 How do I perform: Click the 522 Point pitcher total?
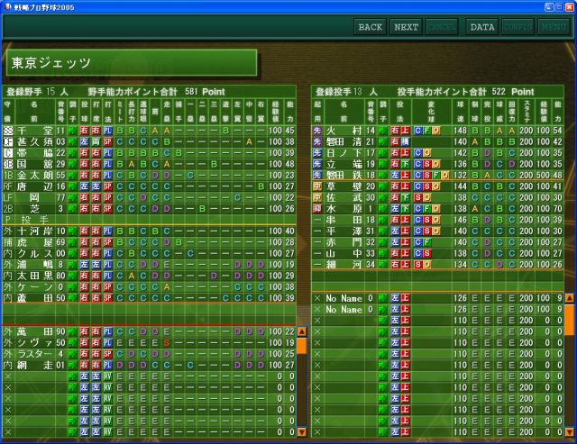pos(513,92)
